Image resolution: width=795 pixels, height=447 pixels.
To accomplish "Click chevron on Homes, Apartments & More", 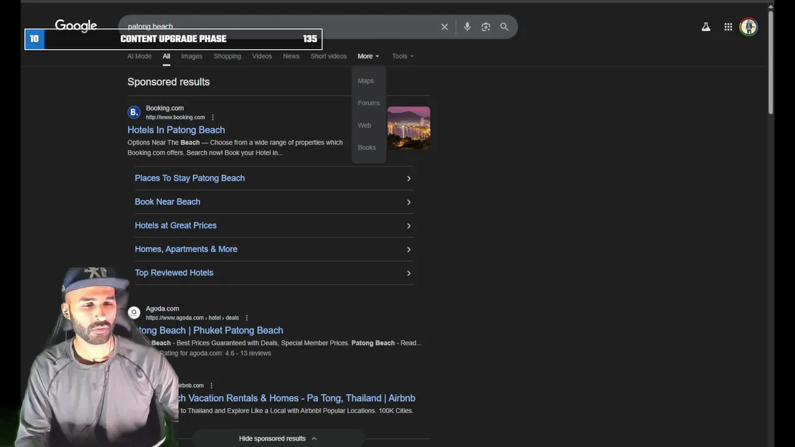I will [x=409, y=249].
